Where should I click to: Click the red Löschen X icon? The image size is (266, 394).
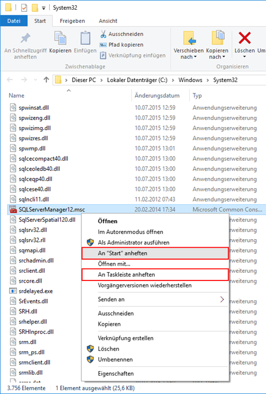(244, 38)
